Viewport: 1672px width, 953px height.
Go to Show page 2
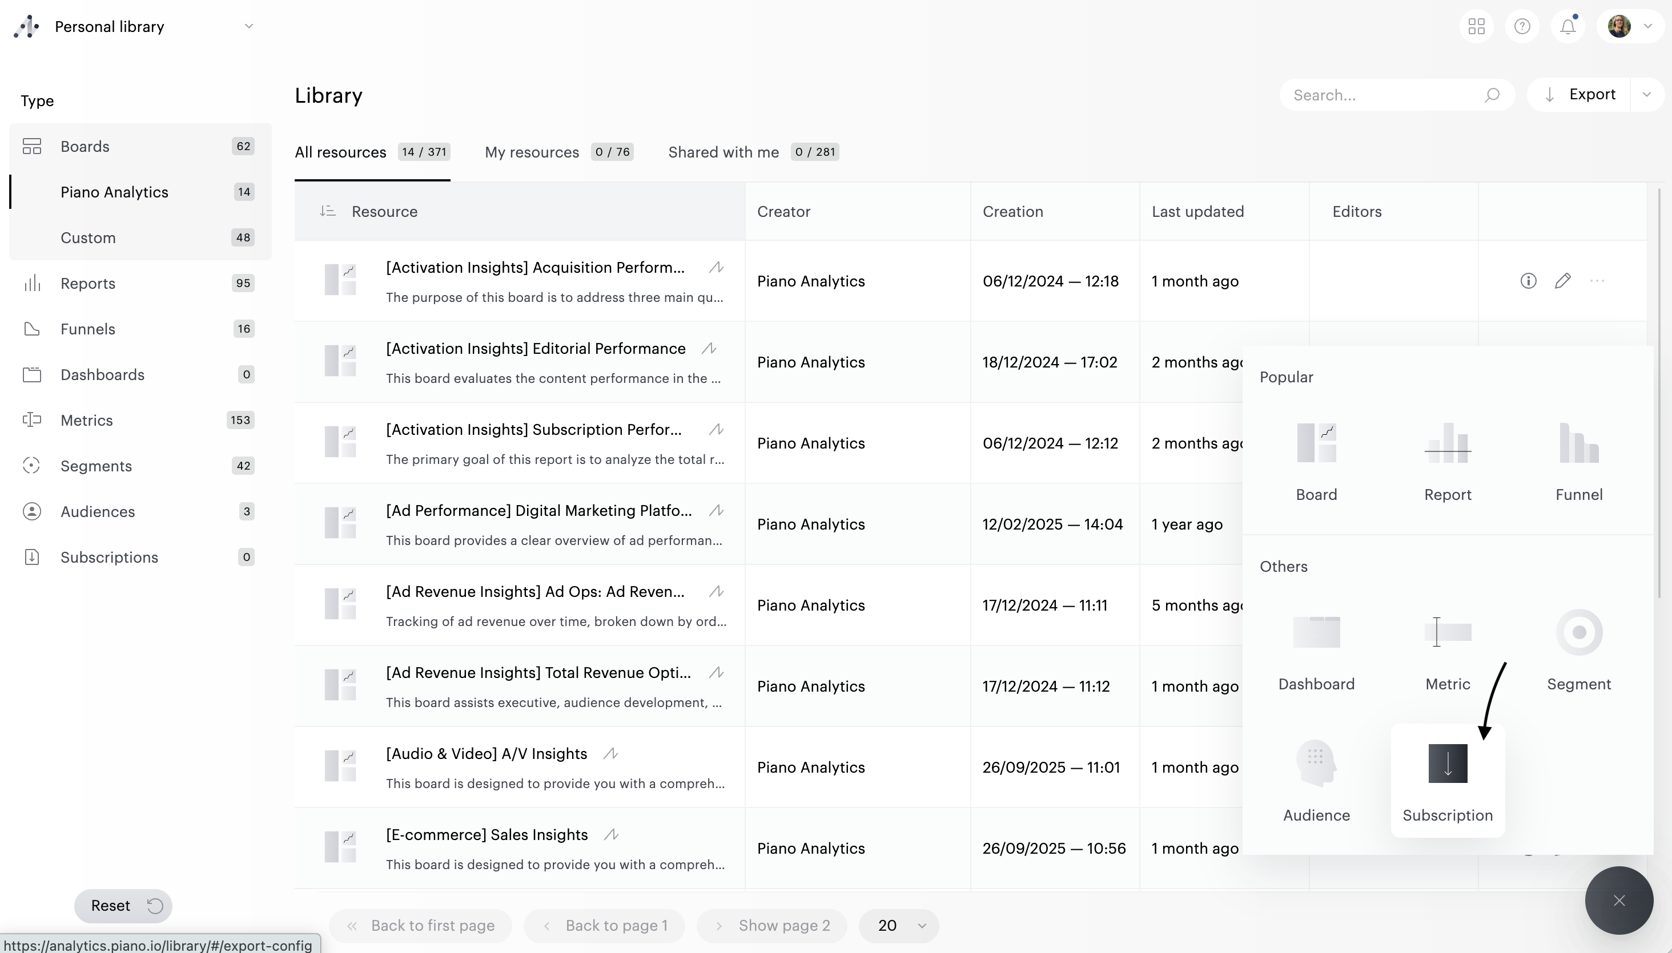[x=772, y=926]
